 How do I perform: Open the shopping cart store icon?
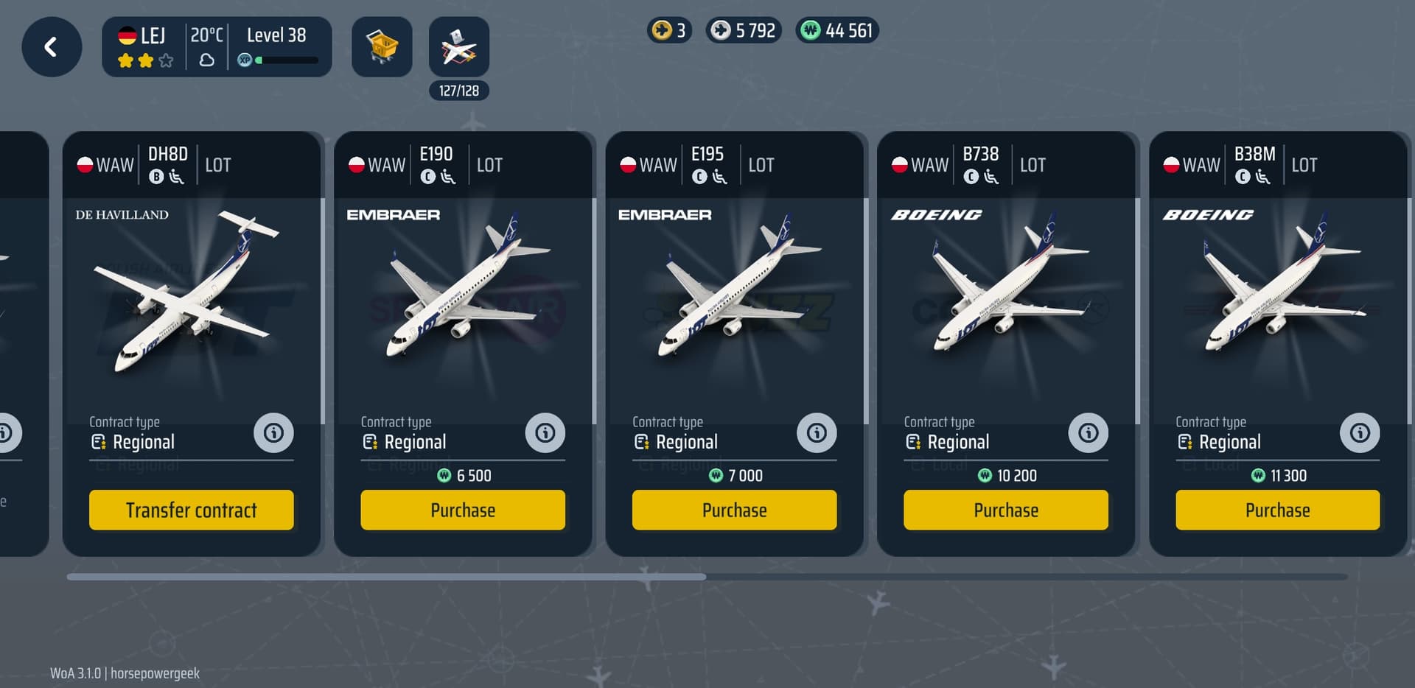tap(382, 47)
